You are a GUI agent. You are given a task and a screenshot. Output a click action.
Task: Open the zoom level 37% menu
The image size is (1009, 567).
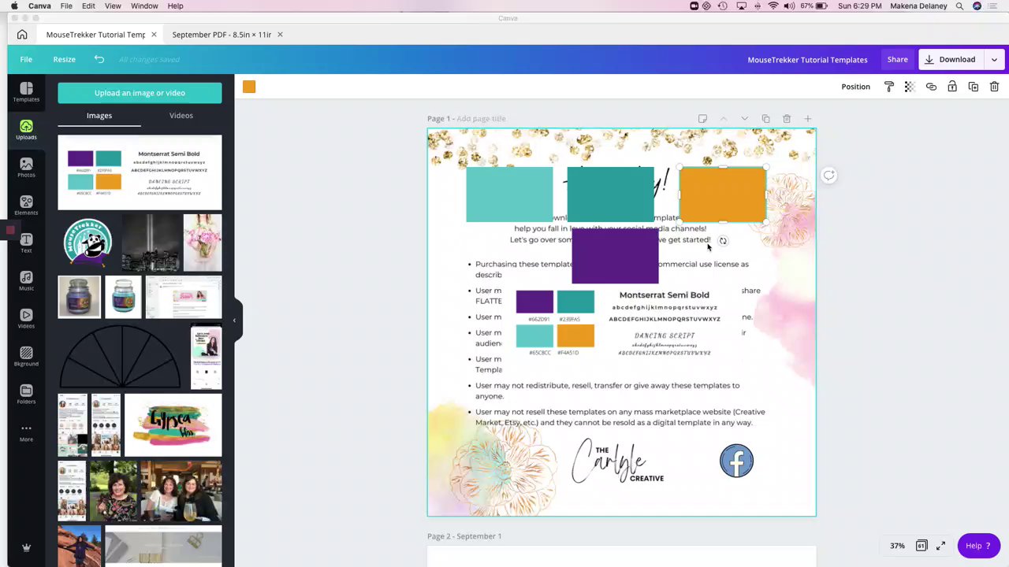pyautogui.click(x=897, y=546)
